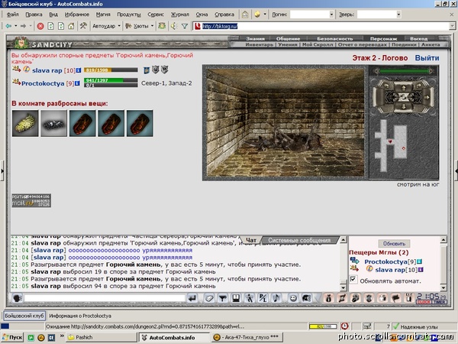Image resolution: width=458 pixels, height=344 pixels.
Task: Open the crossed hammer tools icon
Action: pos(83,26)
